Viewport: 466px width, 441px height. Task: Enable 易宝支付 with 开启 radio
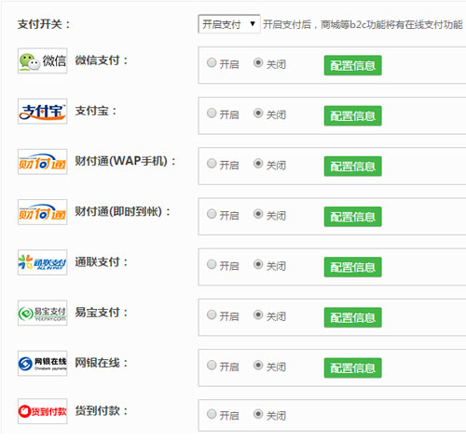coord(212,315)
